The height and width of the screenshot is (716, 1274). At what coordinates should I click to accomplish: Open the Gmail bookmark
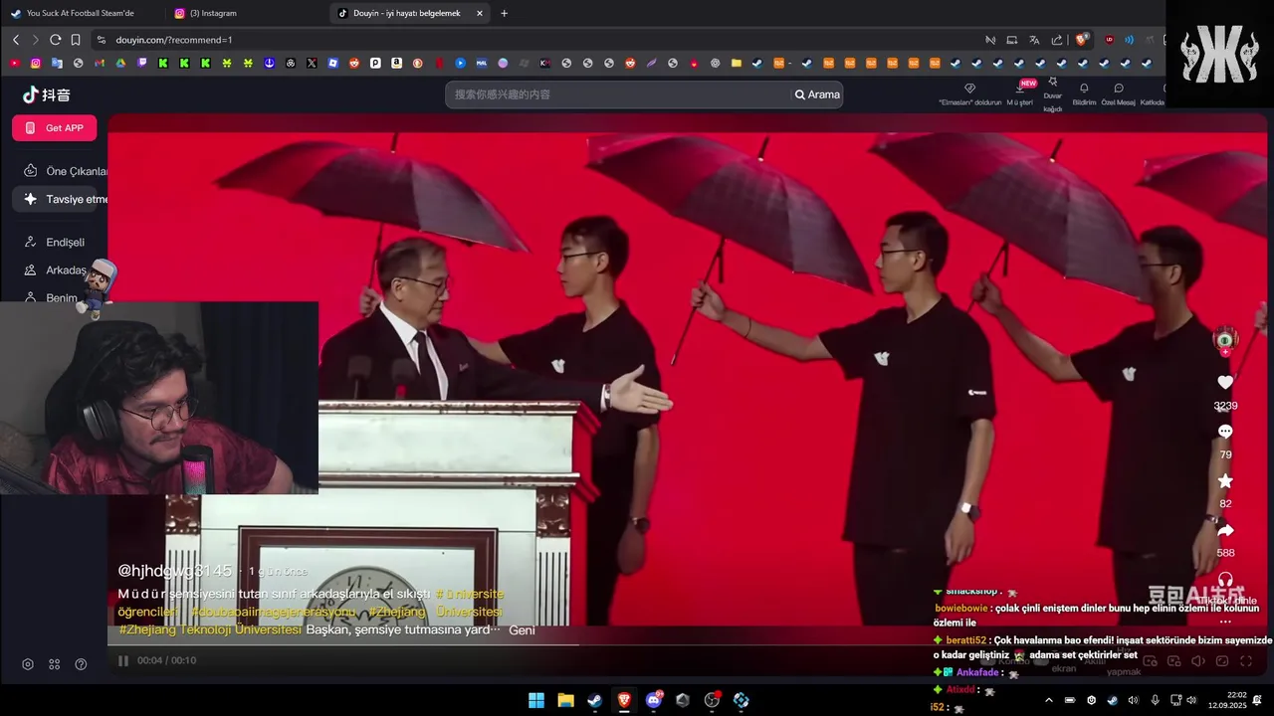pos(100,63)
